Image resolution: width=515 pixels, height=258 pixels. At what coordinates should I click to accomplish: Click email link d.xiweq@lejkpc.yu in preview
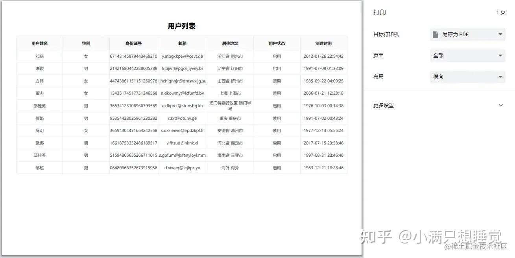pyautogui.click(x=183, y=167)
